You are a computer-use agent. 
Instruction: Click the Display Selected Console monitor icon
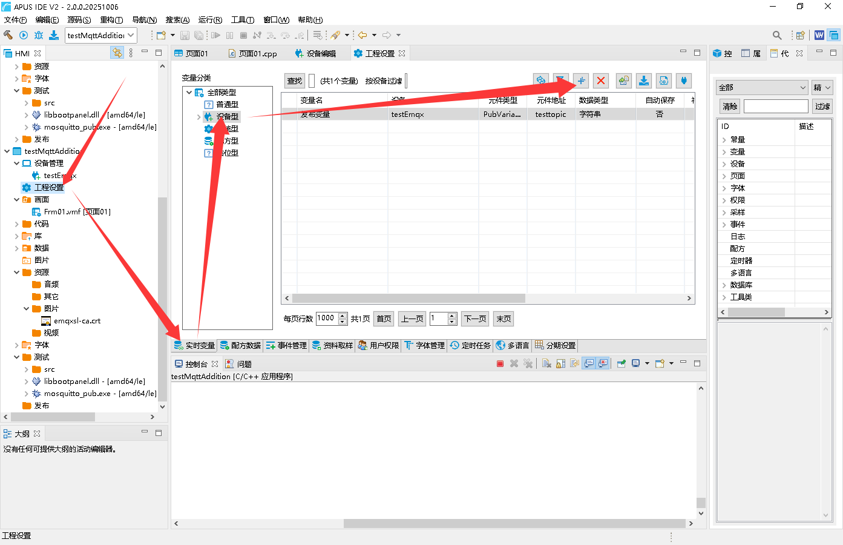[x=635, y=363]
